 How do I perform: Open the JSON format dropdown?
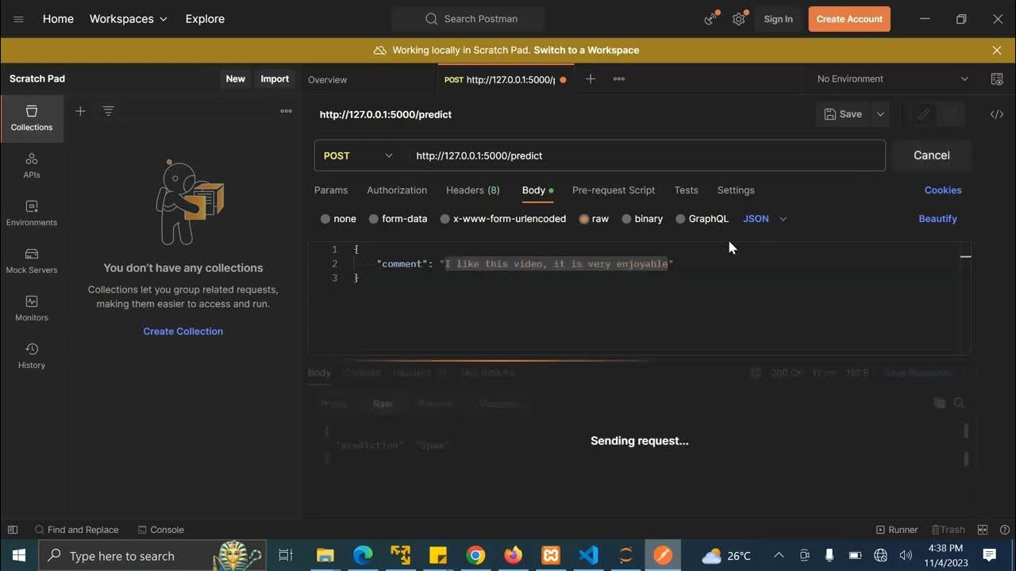(765, 219)
